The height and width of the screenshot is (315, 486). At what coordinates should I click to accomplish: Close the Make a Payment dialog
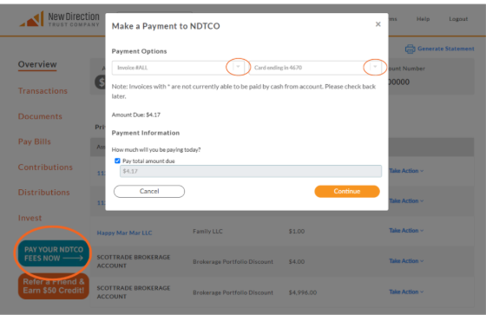coord(378,24)
